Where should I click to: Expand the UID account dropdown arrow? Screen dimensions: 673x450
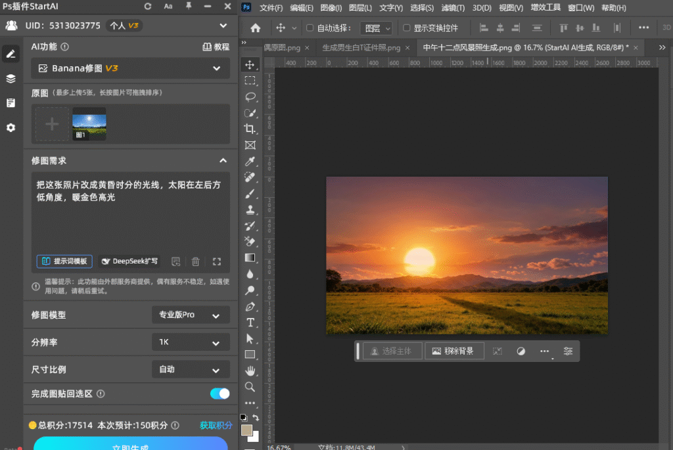click(223, 26)
